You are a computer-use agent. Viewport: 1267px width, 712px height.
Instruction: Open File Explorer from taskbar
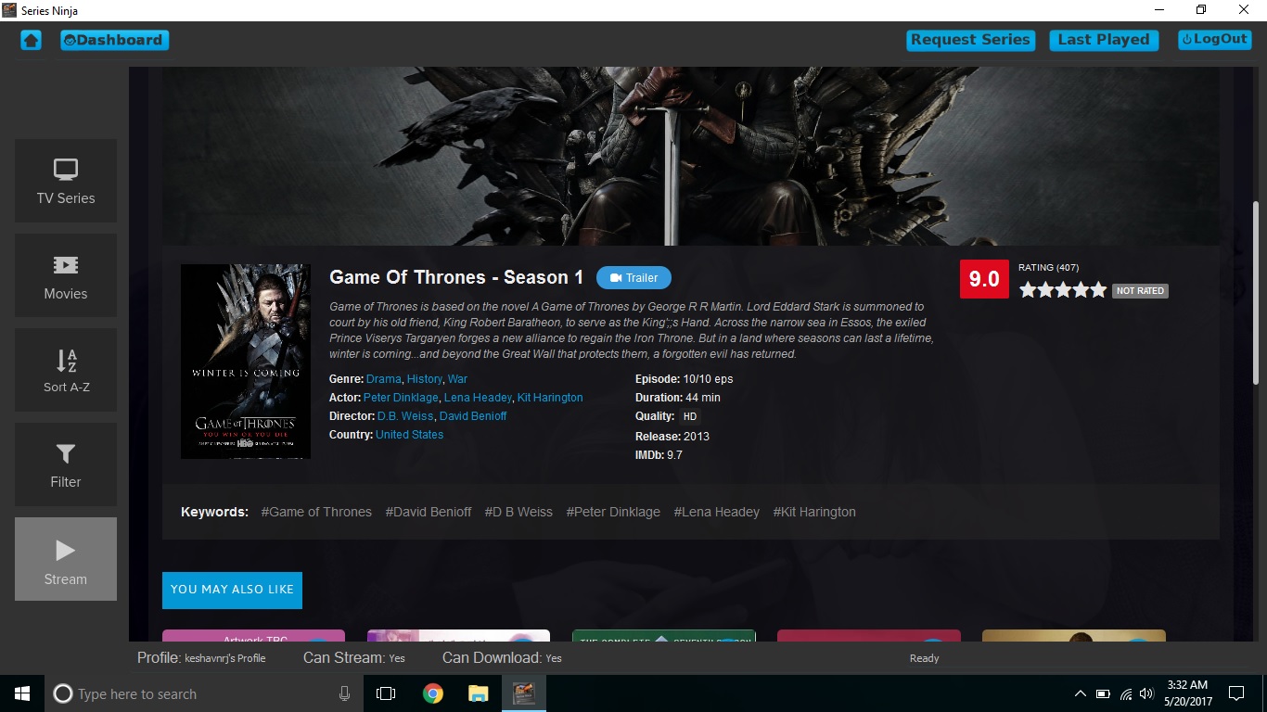[478, 693]
